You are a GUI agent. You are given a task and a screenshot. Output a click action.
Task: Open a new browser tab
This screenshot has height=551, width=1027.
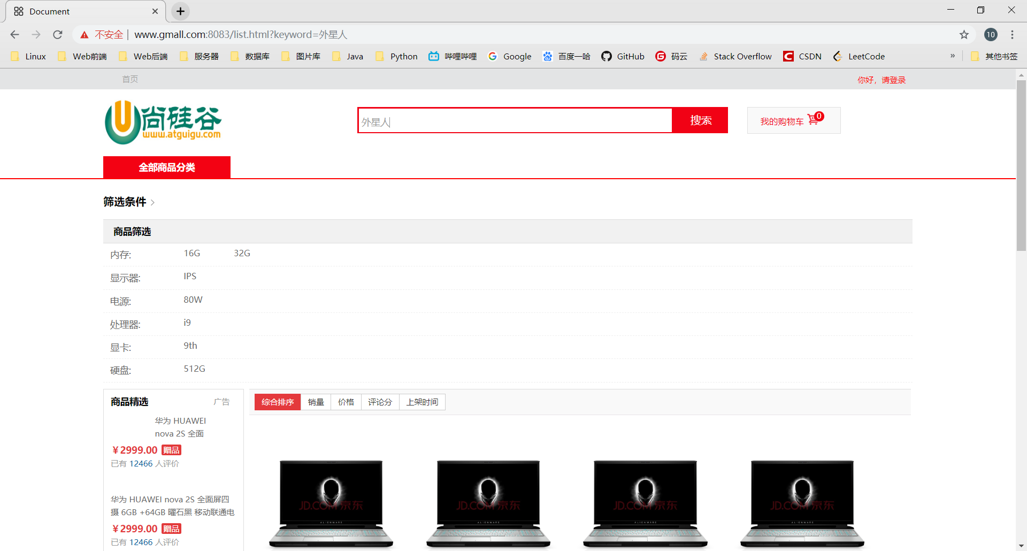pyautogui.click(x=181, y=11)
